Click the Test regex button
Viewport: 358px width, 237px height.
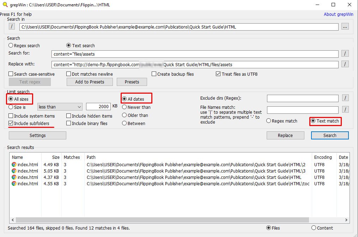(30, 82)
